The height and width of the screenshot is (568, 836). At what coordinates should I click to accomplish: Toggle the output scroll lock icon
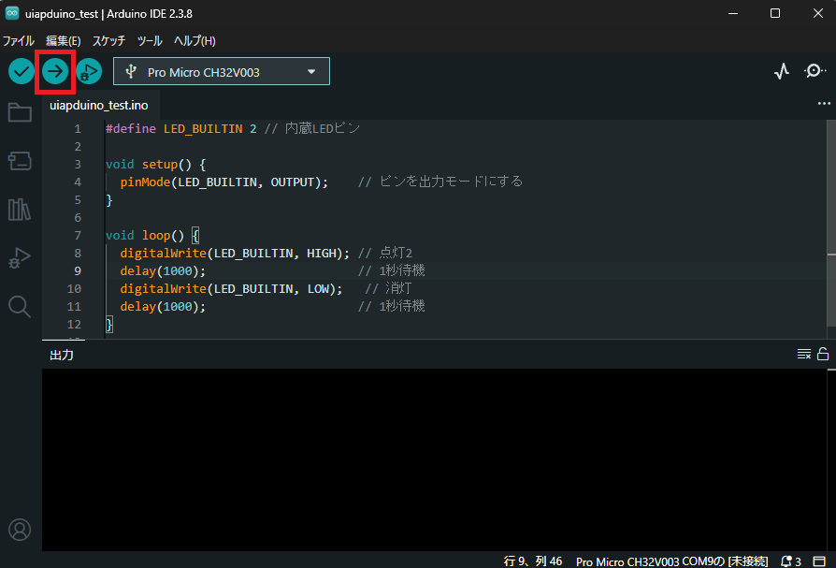[823, 354]
